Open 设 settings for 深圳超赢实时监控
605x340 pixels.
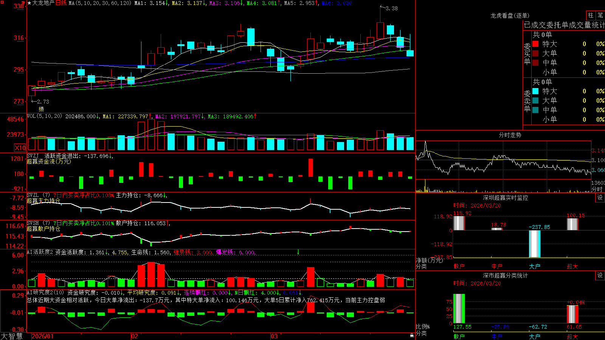(600, 198)
